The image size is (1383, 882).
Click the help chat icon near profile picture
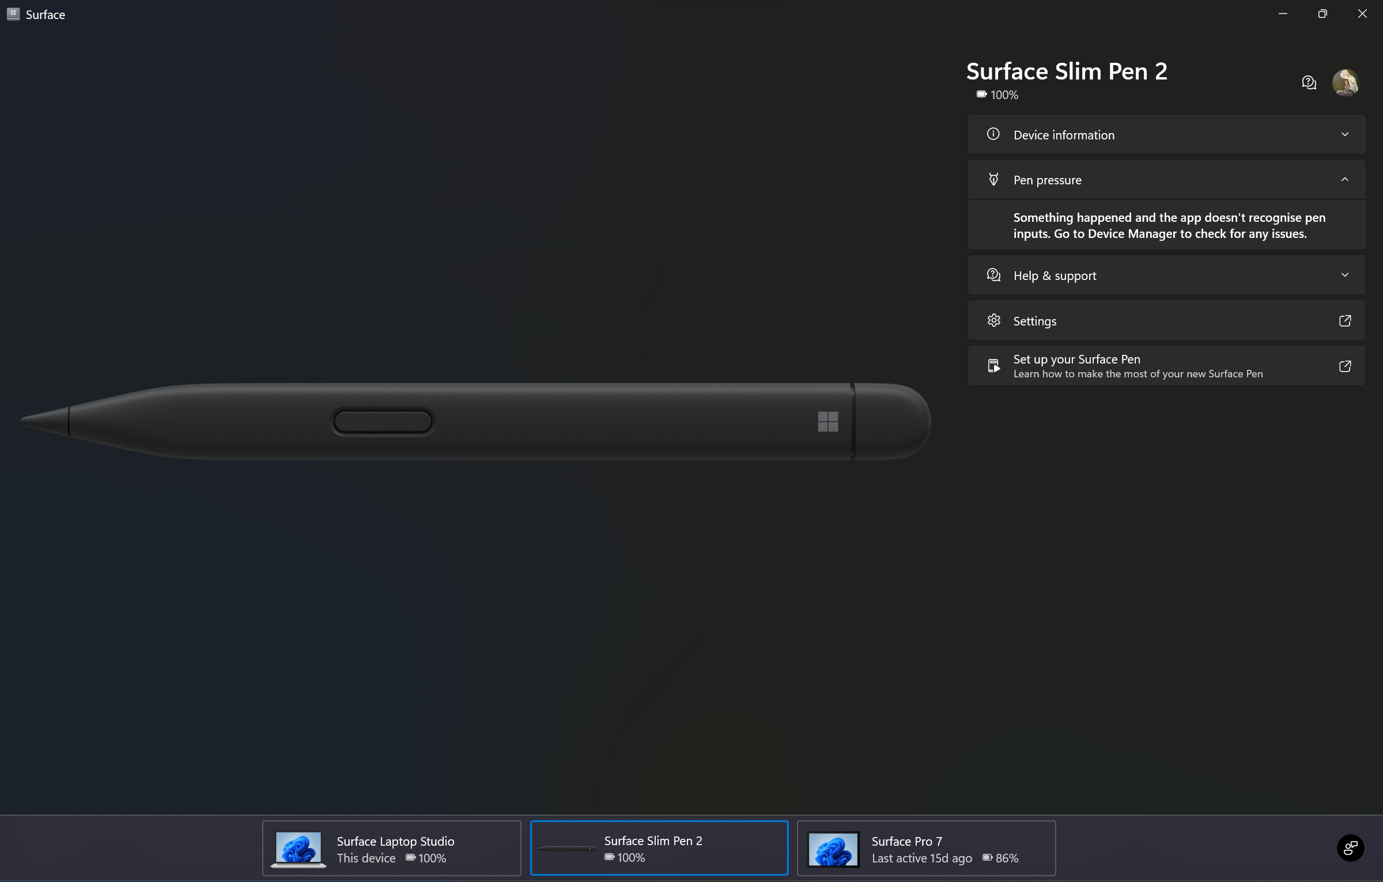(1309, 82)
